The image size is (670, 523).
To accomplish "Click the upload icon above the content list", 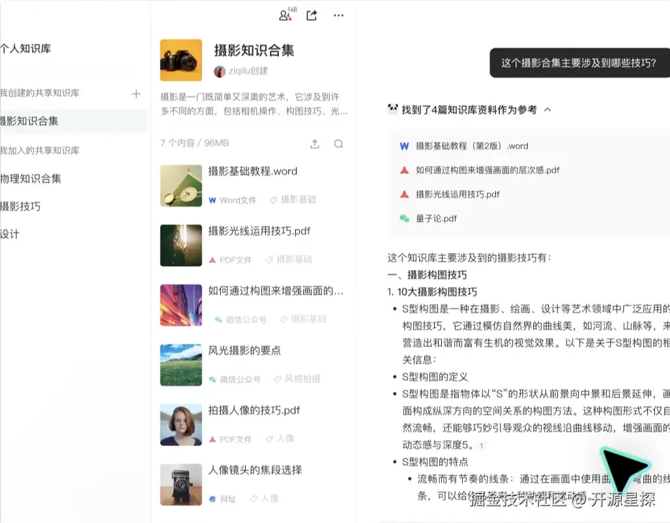I will click(x=314, y=144).
